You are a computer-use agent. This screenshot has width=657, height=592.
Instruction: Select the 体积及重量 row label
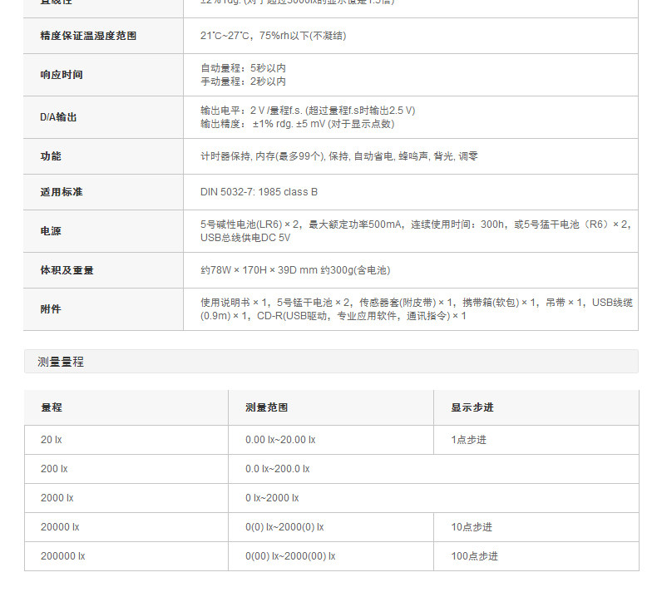click(67, 270)
